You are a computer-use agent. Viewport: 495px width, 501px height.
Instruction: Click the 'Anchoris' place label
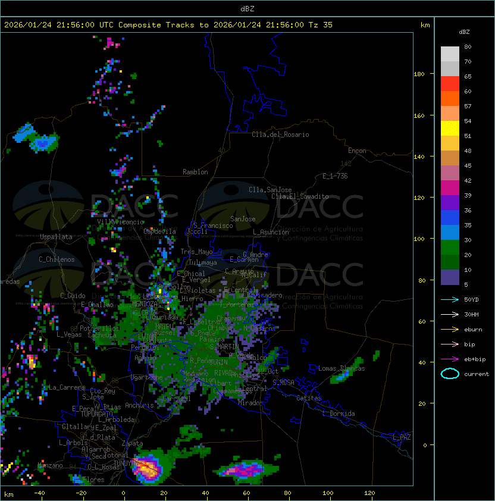click(139, 405)
